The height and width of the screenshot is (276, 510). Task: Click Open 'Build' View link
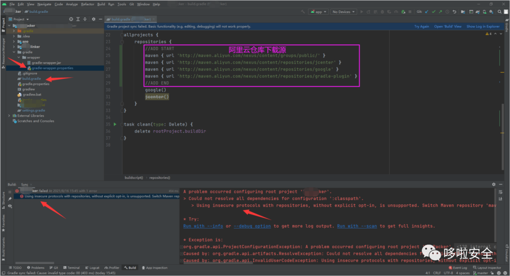(x=448, y=26)
